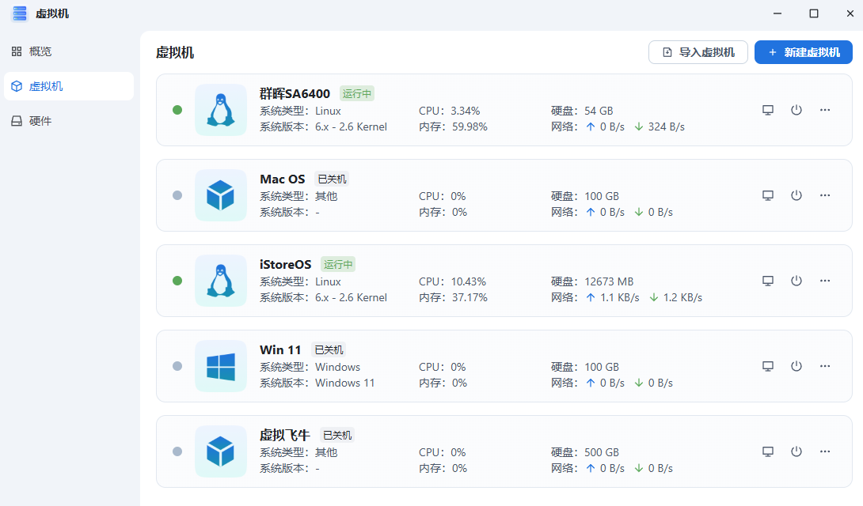Open console for 虚拟飞牛 VM
Viewport: 863px width, 506px height.
(x=768, y=451)
